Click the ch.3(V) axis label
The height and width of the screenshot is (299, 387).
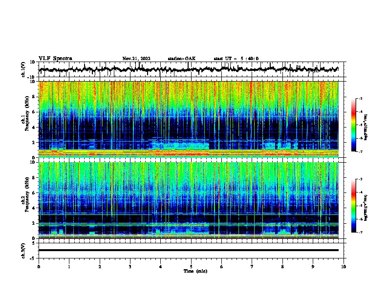coord(23,251)
